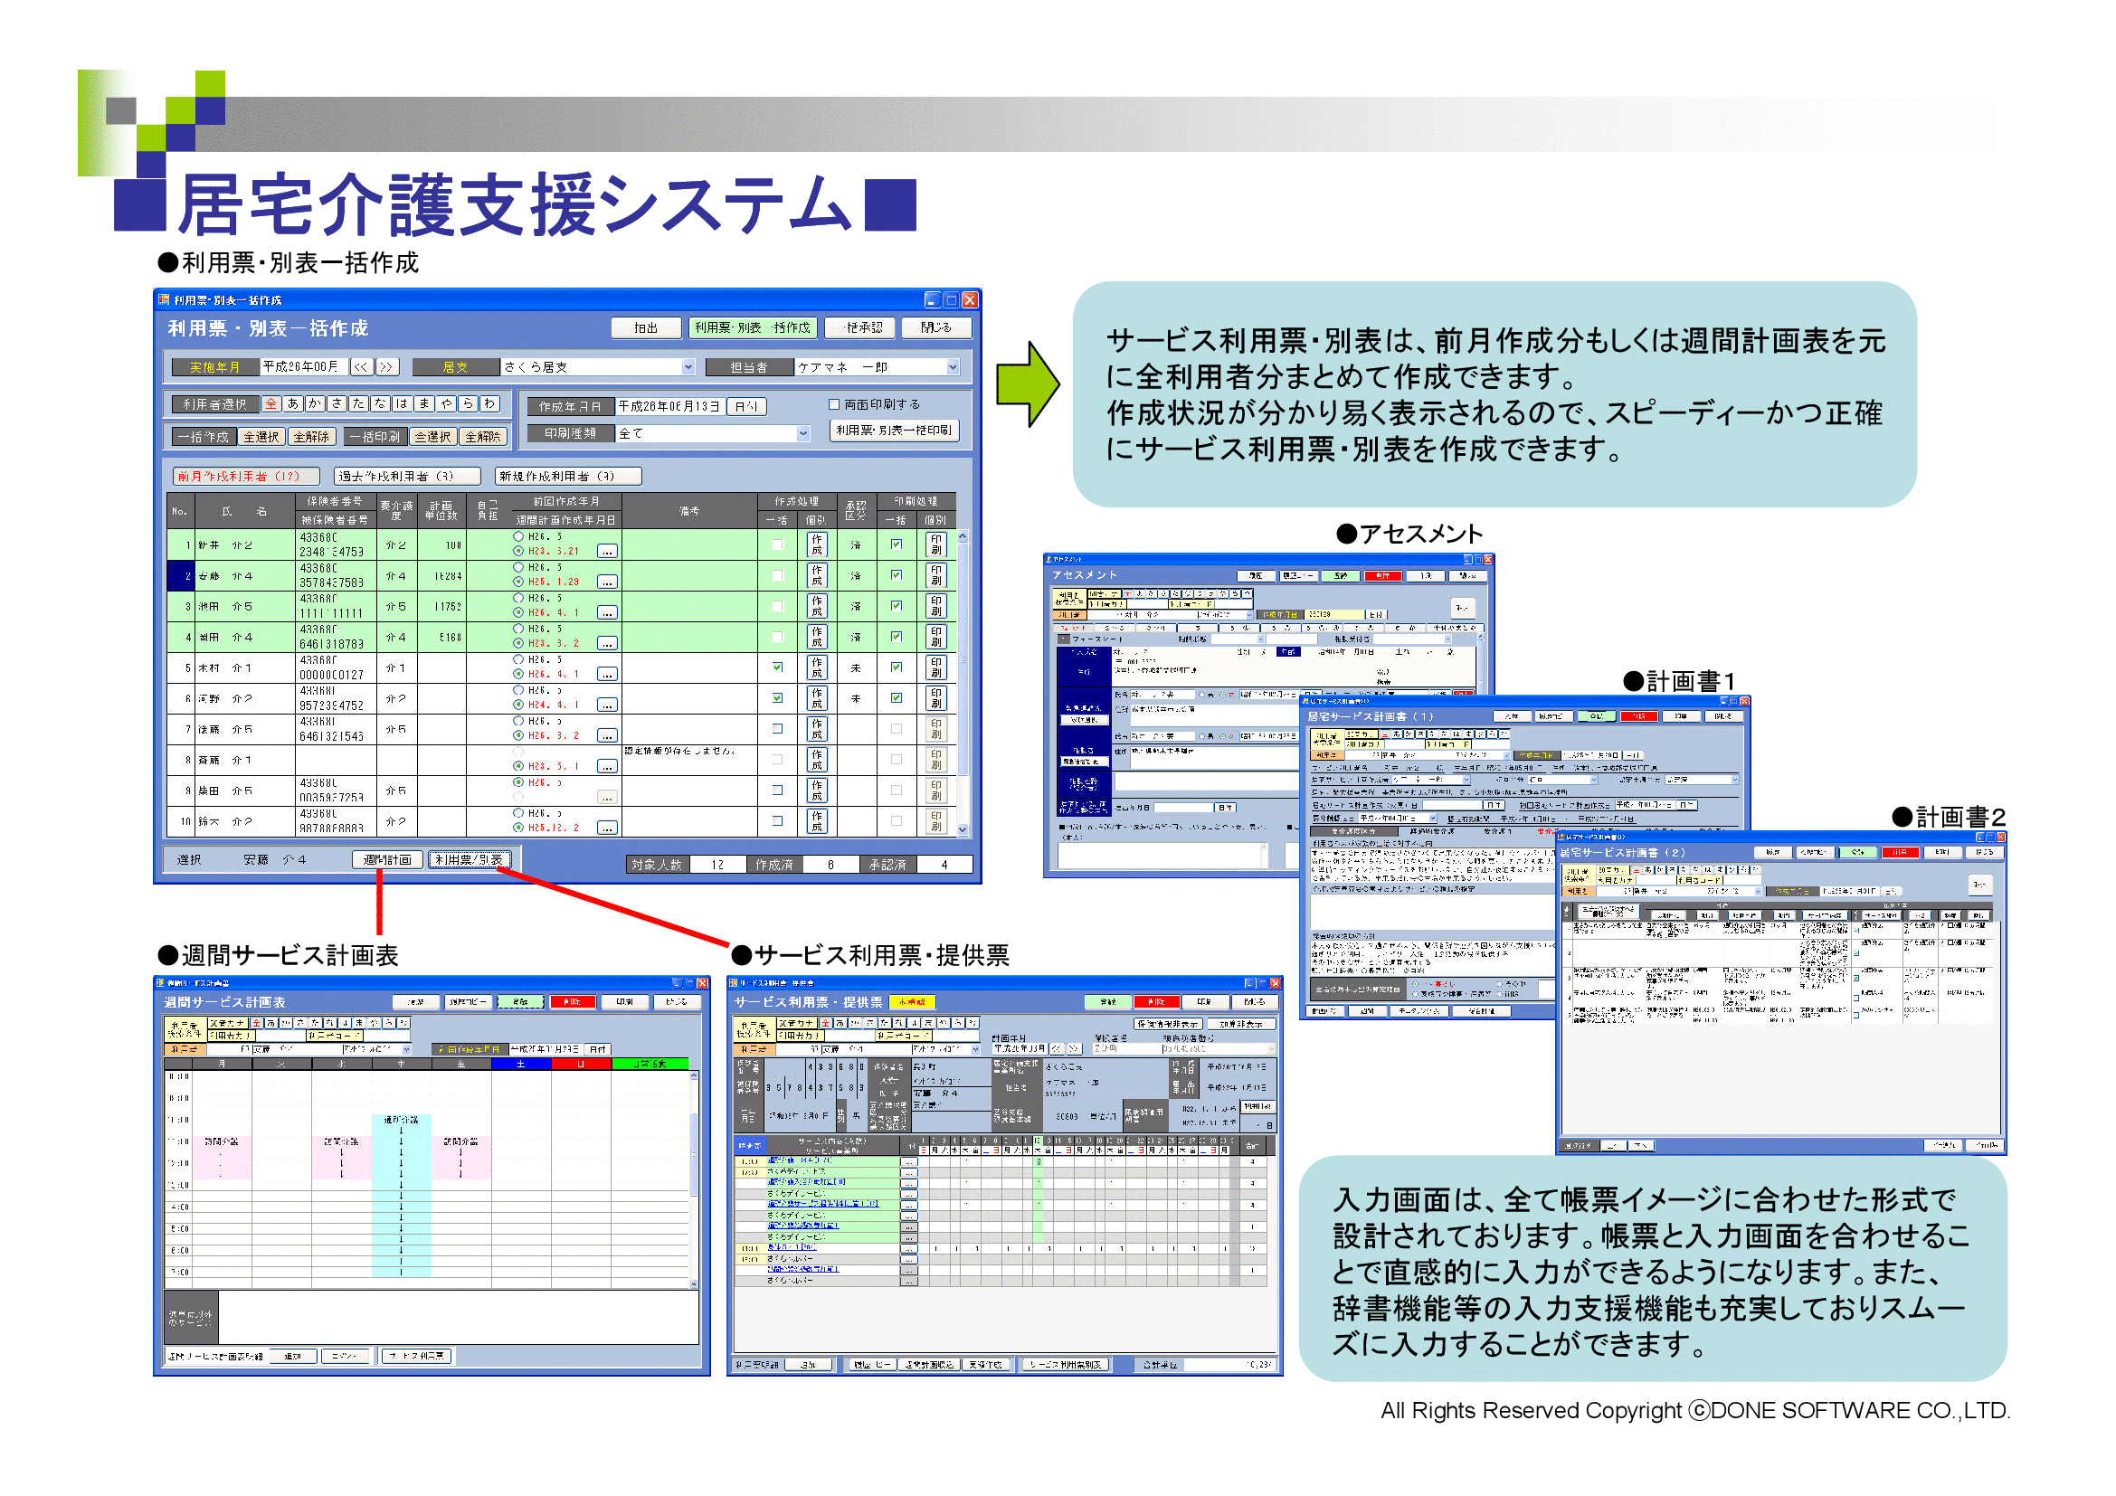Click 全解除 next to 一括印刷
The image size is (2116, 1496).
point(483,437)
